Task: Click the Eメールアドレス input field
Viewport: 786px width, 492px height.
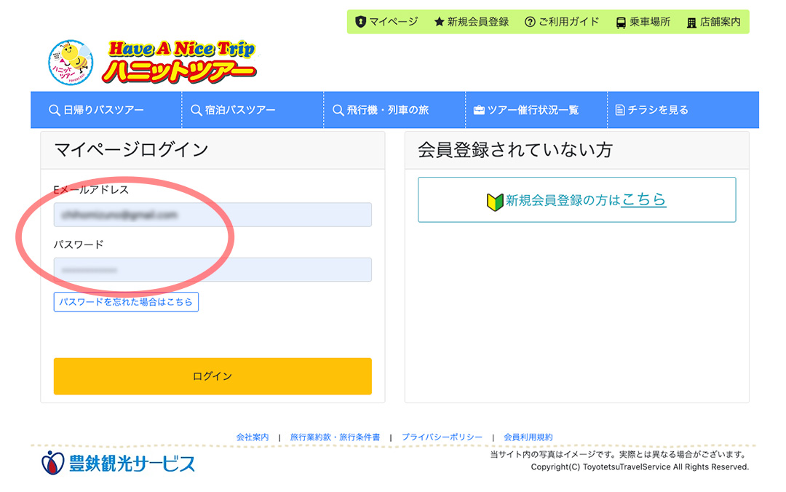Action: [212, 215]
